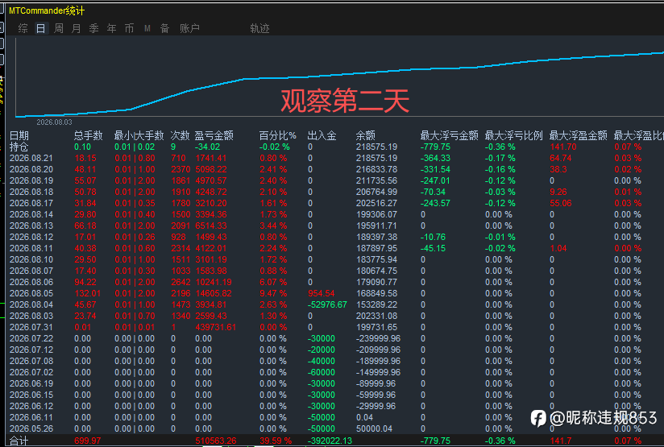Open the 备 notes tab

pos(164,28)
